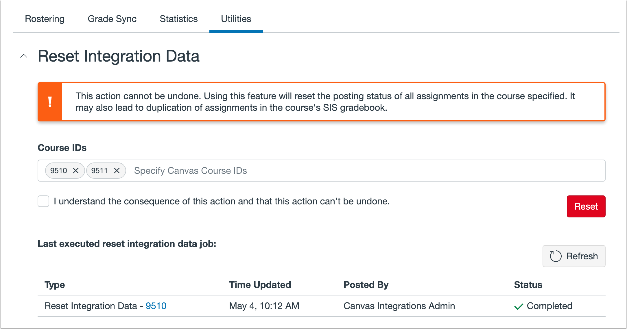The width and height of the screenshot is (627, 329).
Task: Click the Status column header
Action: (x=528, y=285)
